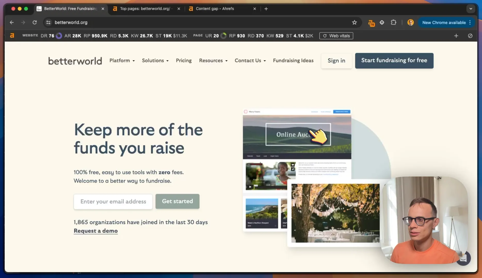Select the BetterWorld: Free Fundraising tab

click(x=70, y=8)
